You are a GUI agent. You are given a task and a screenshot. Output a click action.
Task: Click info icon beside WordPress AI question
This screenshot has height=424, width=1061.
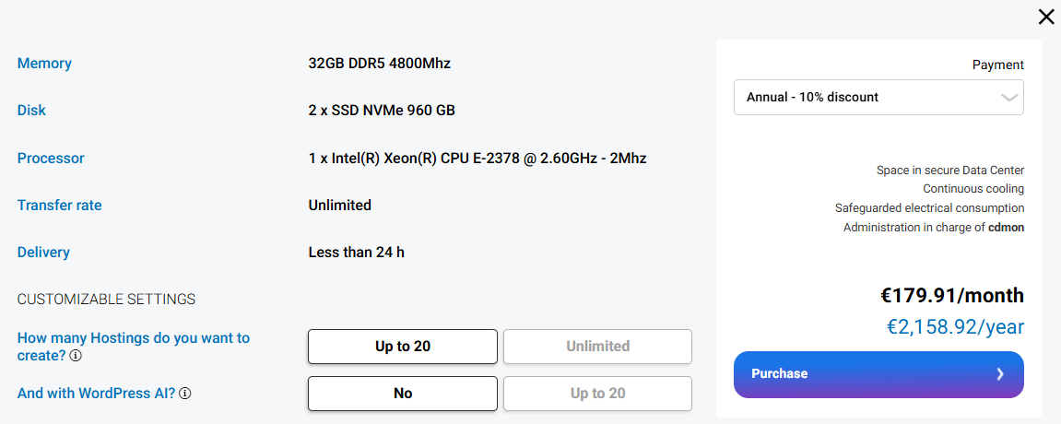[x=184, y=394]
